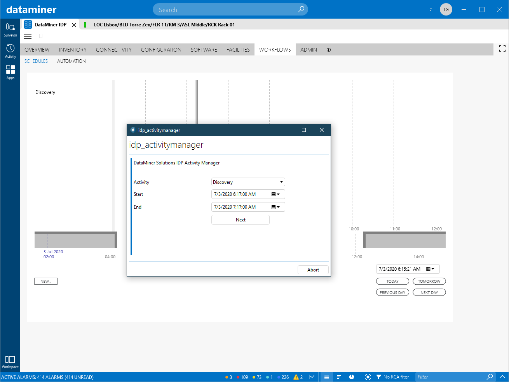Click Next in the activity manager dialog
This screenshot has height=382, width=509.
pyautogui.click(x=241, y=220)
